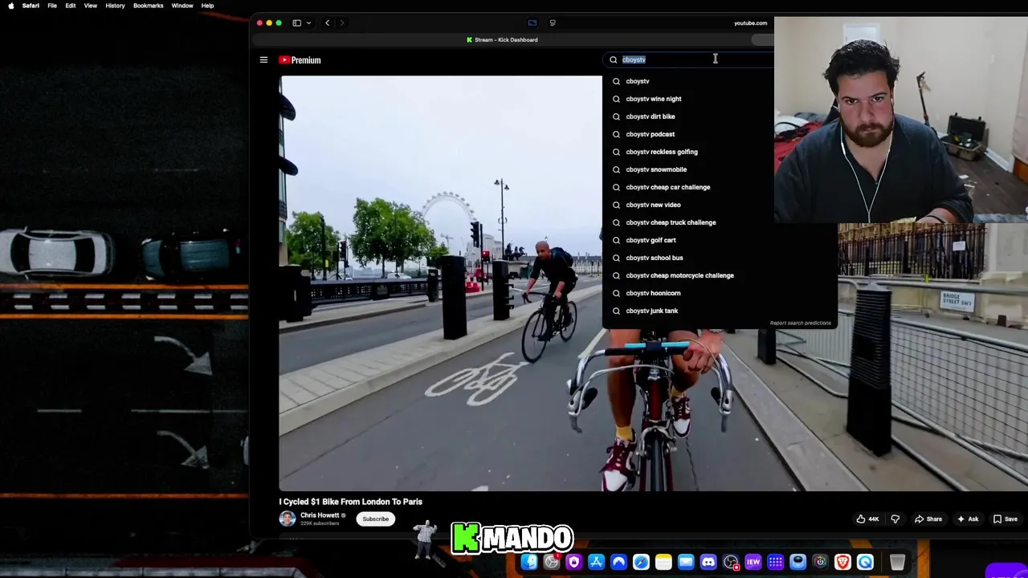Open the Window menu
The image size is (1028, 578).
(x=182, y=6)
